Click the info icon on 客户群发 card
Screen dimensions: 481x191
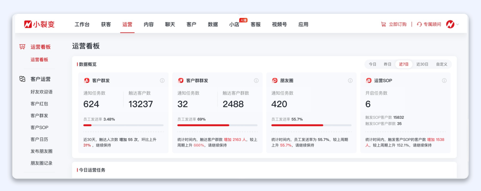162,81
